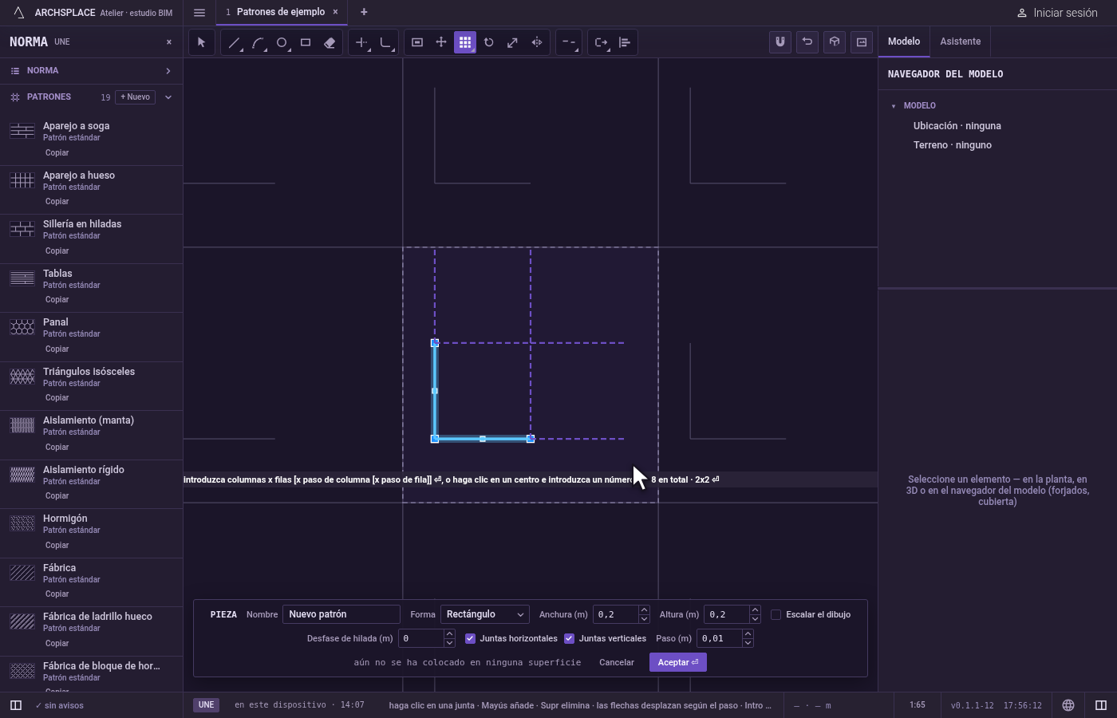The width and height of the screenshot is (1117, 718).
Task: Click the Anchura (m) input field
Action: tap(616, 614)
